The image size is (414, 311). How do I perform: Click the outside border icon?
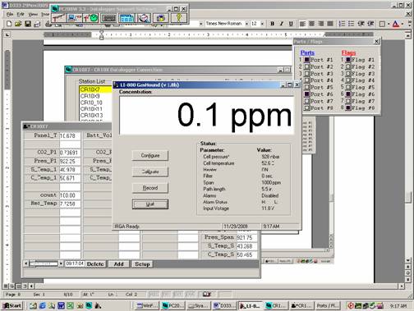(x=382, y=24)
